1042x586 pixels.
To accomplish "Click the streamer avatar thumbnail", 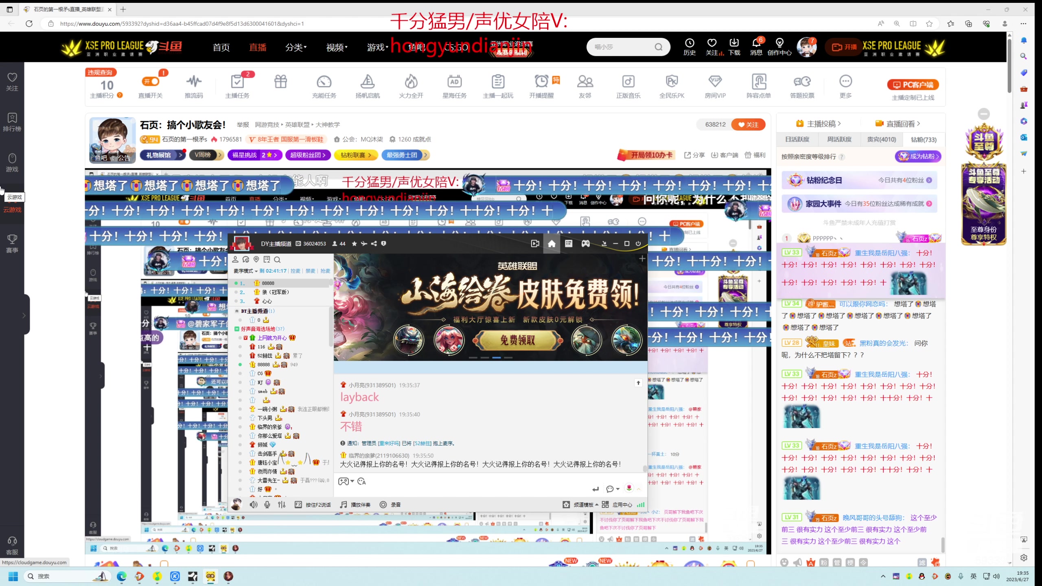I will point(112,140).
